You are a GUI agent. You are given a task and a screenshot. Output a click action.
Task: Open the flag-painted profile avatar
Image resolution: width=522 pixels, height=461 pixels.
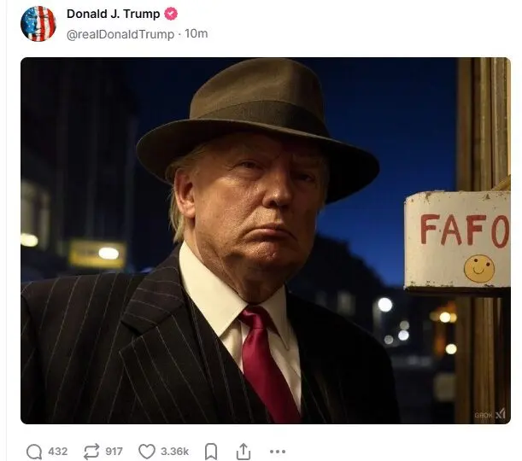click(38, 24)
